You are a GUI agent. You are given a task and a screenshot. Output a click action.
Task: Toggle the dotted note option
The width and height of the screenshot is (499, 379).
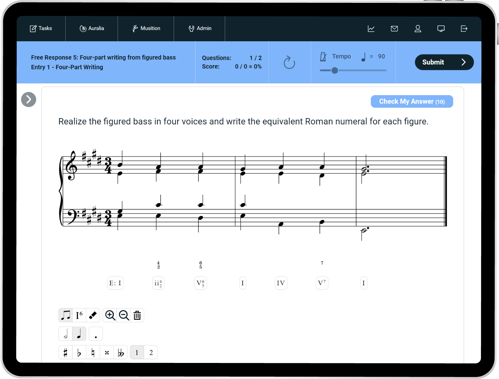point(96,334)
